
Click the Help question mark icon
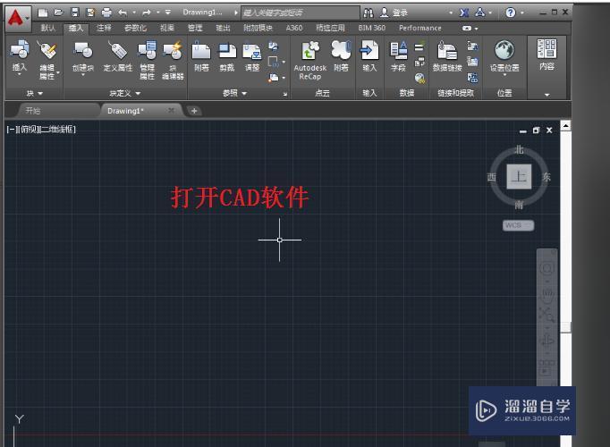click(x=511, y=13)
